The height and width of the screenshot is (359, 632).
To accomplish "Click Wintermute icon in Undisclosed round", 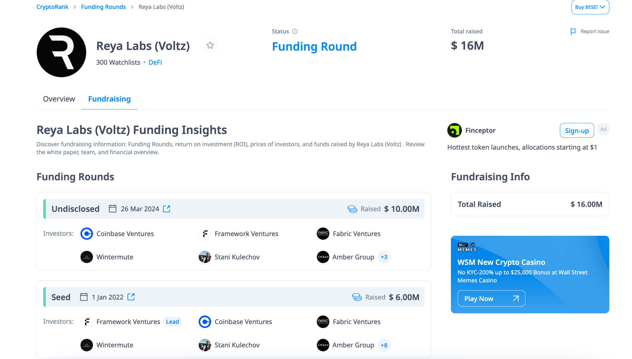I will coord(87,257).
